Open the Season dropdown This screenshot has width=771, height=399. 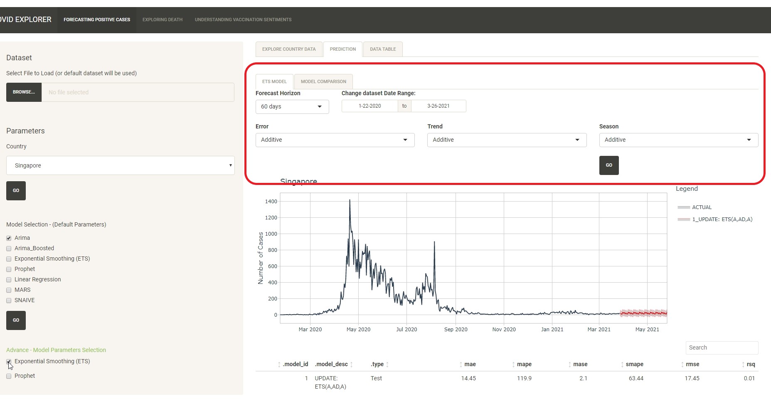[678, 140]
